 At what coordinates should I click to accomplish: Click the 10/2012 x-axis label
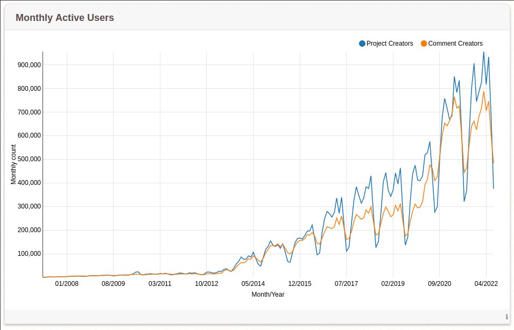[207, 284]
